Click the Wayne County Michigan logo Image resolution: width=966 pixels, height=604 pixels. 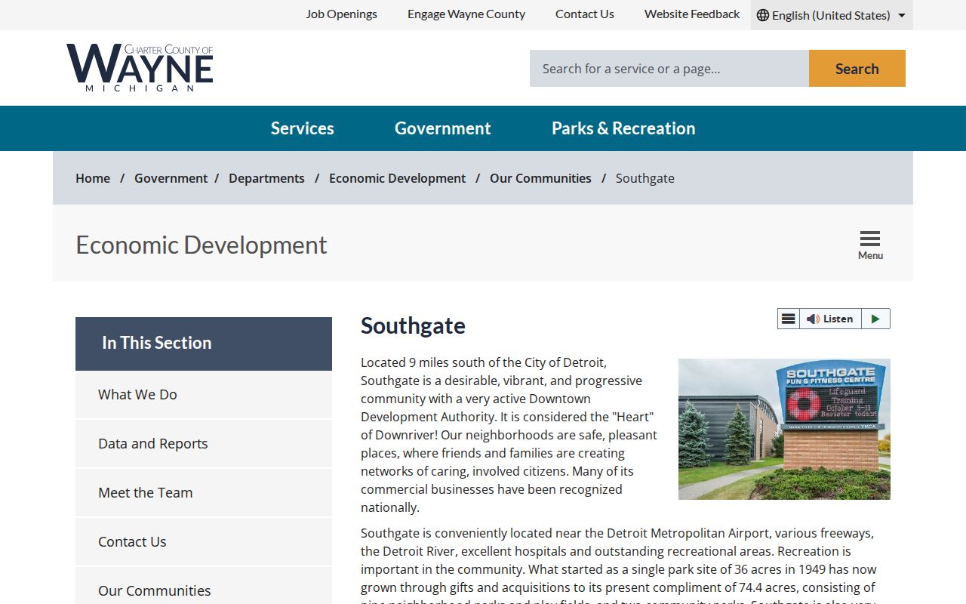pos(140,68)
